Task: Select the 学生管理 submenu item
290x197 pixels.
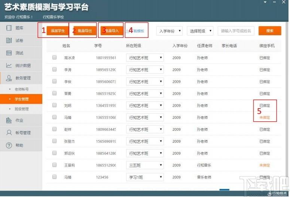Action: pyautogui.click(x=21, y=99)
